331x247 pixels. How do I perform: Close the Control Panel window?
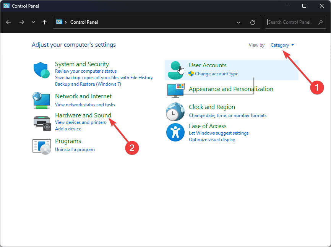click(x=322, y=6)
